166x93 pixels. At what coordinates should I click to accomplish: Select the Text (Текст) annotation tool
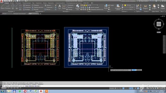[x=60, y=7]
